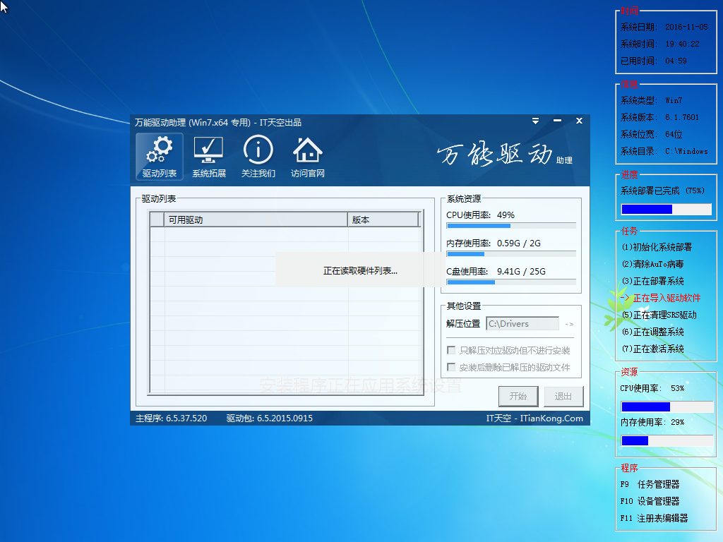Edit the 解压位置 C:\Drivers field

[x=522, y=324]
